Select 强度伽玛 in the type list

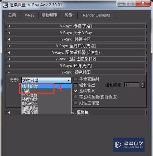pos(46,108)
